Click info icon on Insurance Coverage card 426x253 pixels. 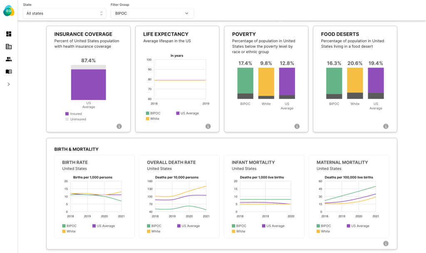pos(119,126)
